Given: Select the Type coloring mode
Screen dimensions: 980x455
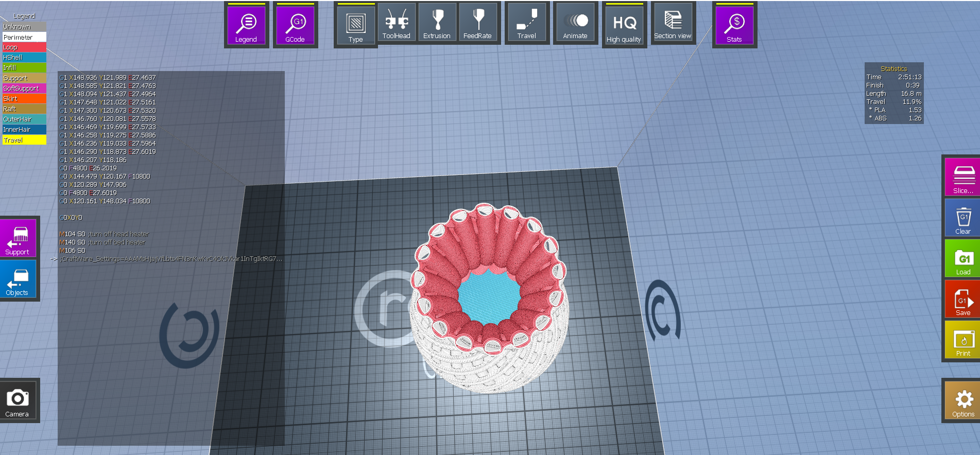Looking at the screenshot, I should point(356,25).
